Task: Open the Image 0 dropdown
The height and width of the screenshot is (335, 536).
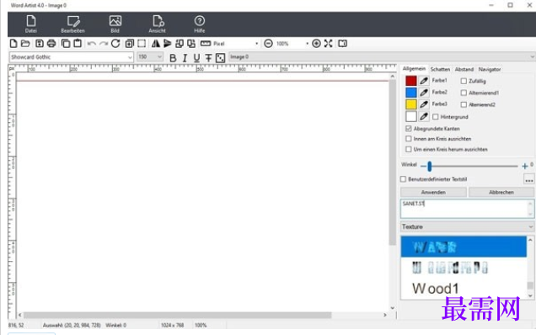Action: [x=382, y=56]
